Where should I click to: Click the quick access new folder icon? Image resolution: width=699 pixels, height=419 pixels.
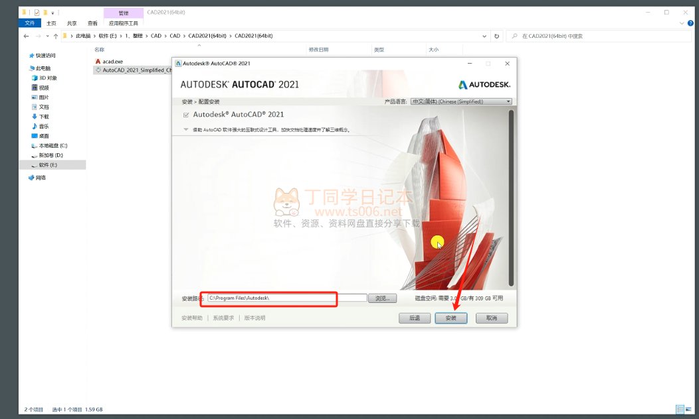pyautogui.click(x=45, y=13)
